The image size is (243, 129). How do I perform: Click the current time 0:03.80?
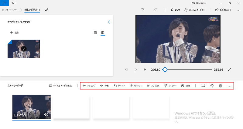point(156,70)
